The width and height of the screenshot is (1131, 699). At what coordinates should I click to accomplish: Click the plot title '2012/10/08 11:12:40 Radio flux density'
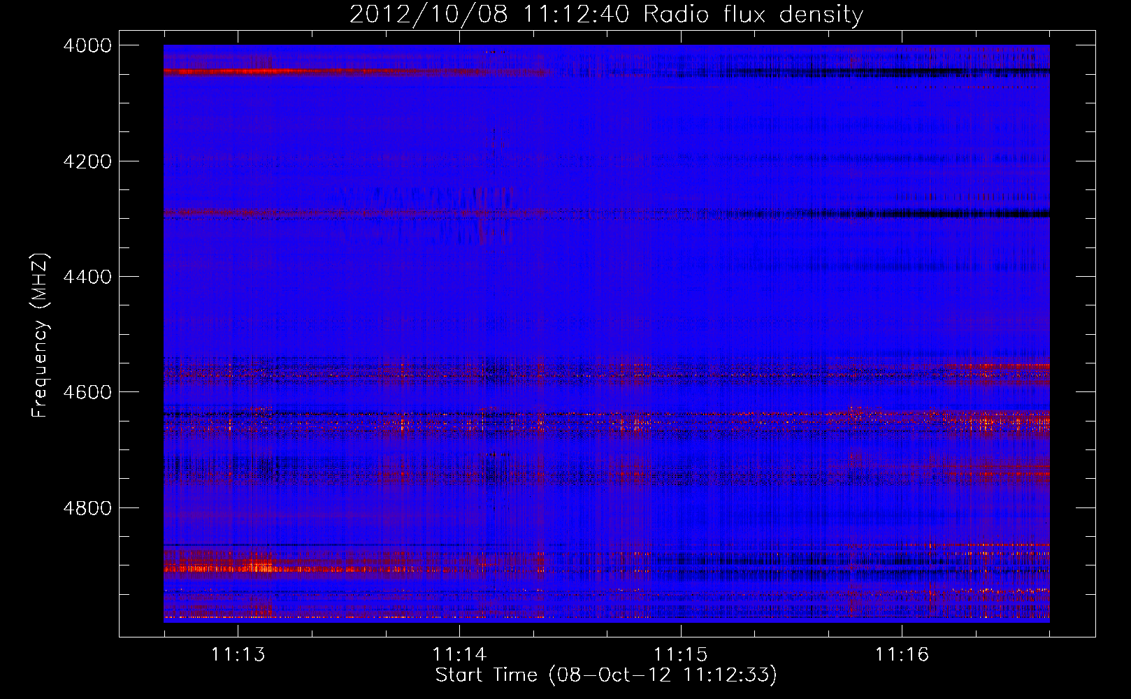[x=606, y=14]
